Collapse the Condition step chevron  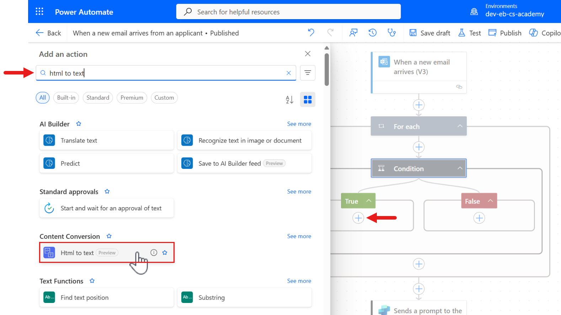point(460,168)
